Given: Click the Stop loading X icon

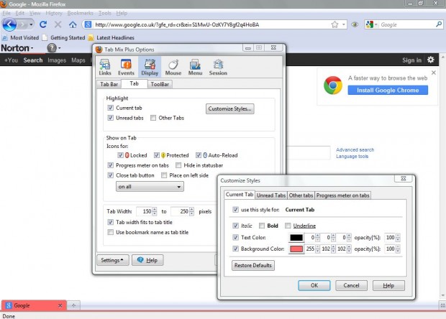Looking at the screenshot, I should coord(58,24).
